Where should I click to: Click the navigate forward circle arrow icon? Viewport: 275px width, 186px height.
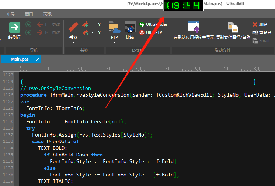28,32
